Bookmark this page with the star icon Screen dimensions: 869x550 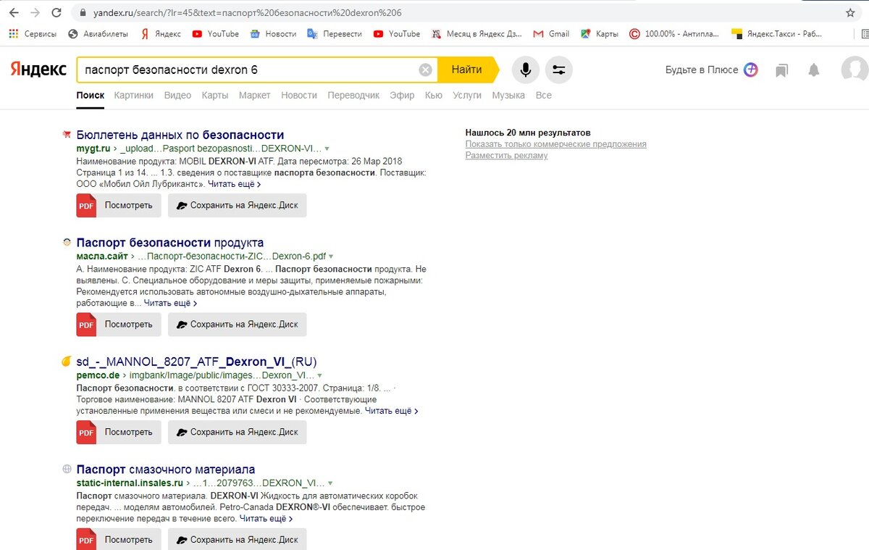click(849, 13)
